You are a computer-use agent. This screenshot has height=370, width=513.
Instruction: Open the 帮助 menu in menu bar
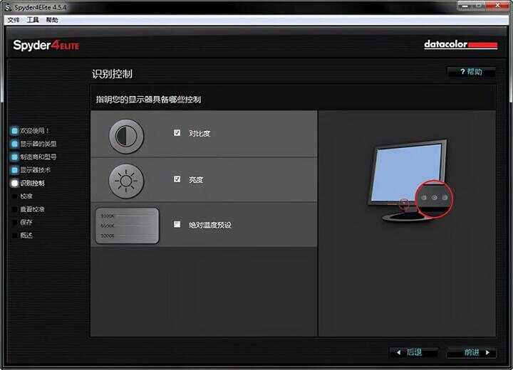(x=52, y=20)
